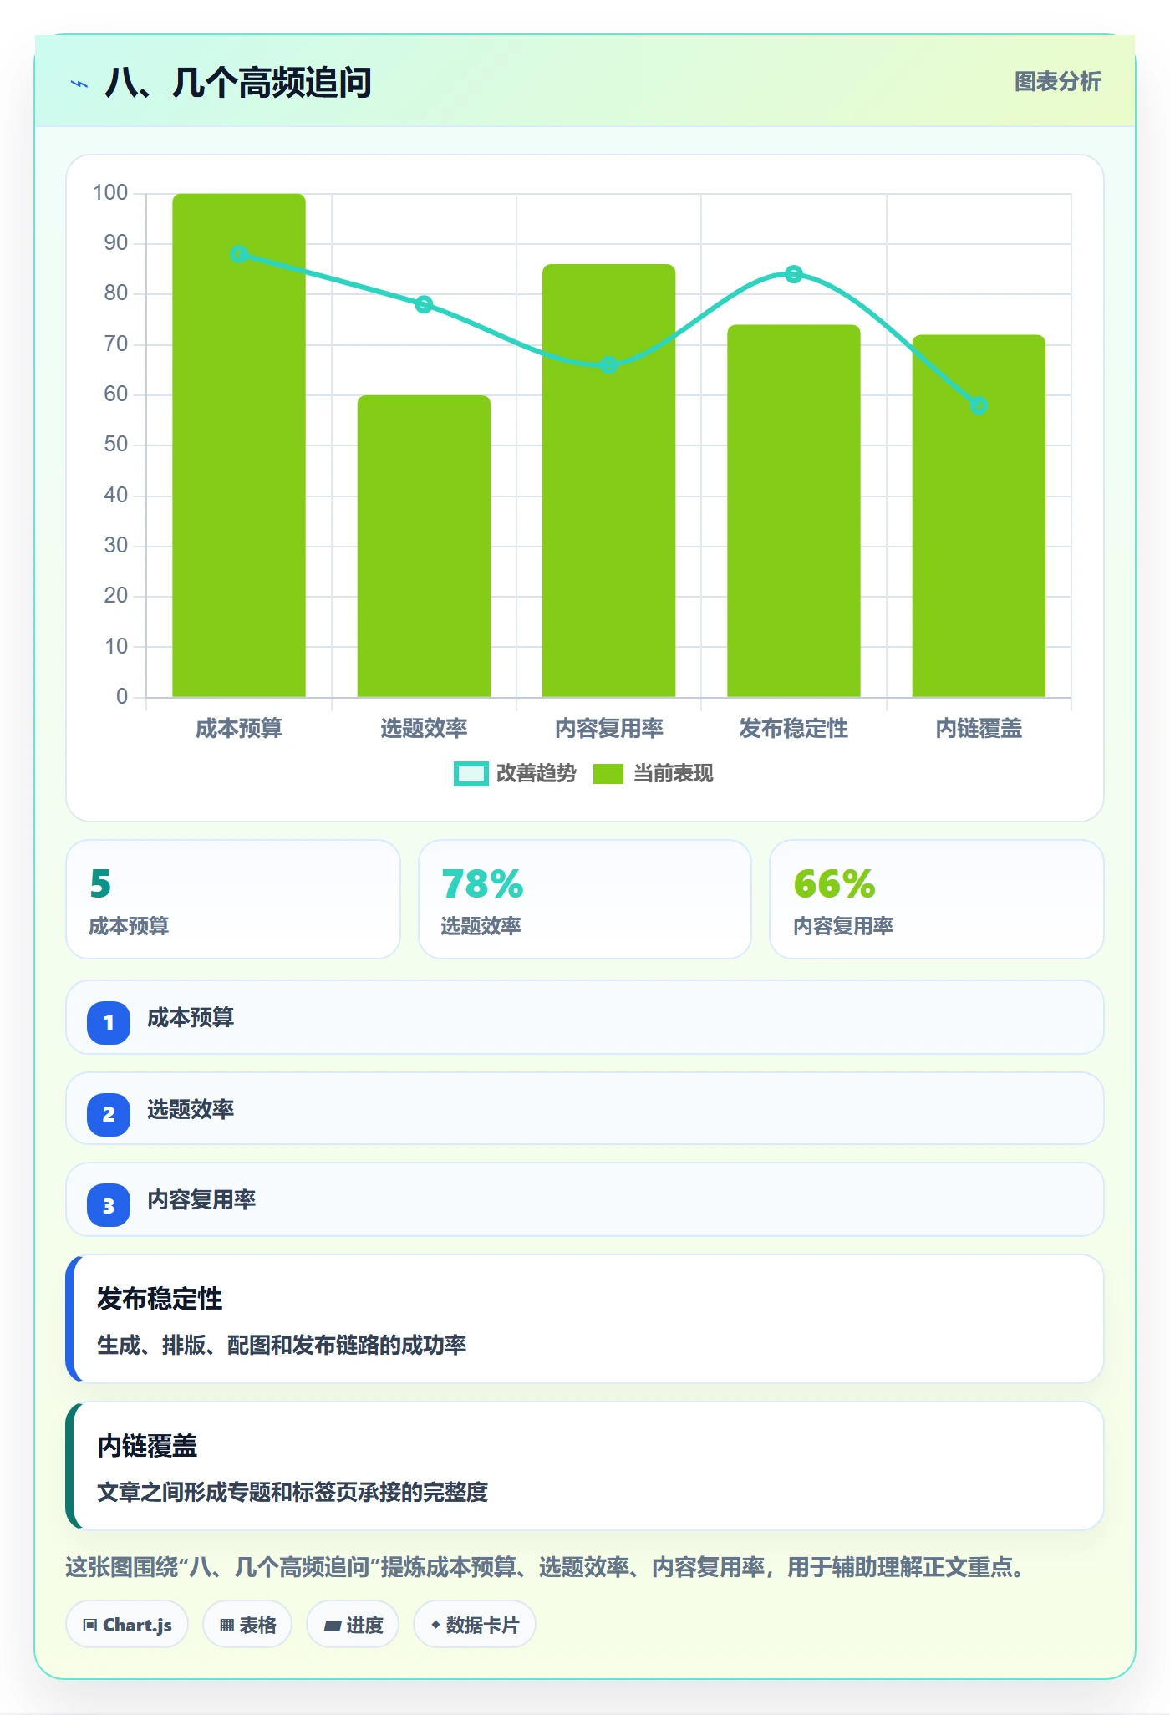Viewport: 1170px width, 1715px height.
Task: Click the Chart.js tag
Action: [x=127, y=1625]
